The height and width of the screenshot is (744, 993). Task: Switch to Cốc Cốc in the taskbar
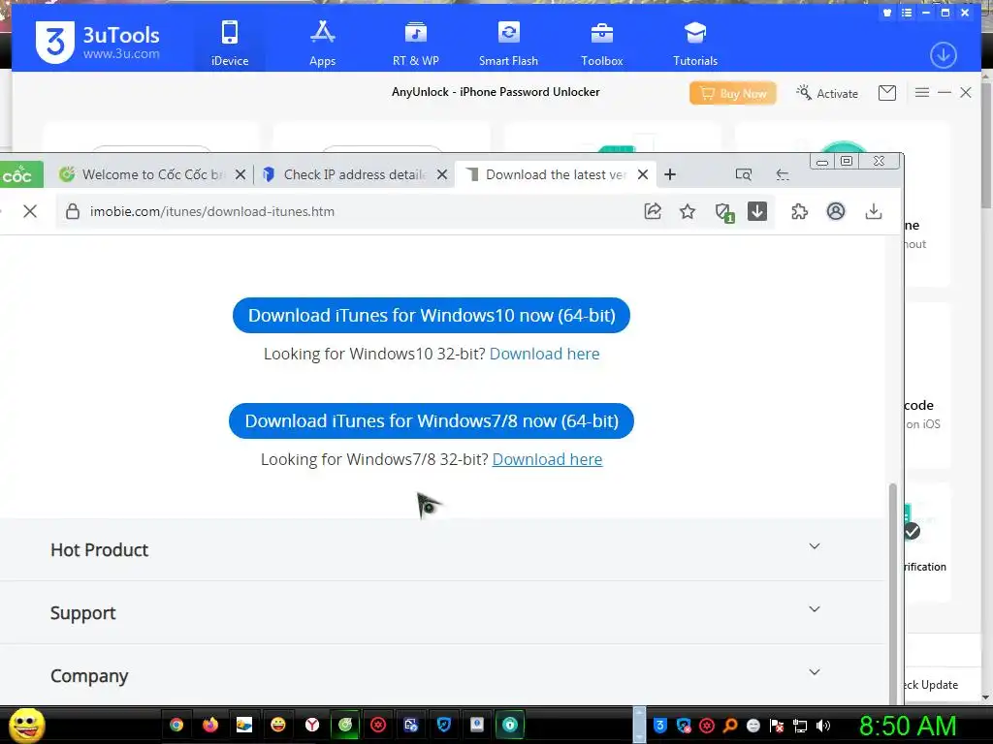tap(345, 725)
